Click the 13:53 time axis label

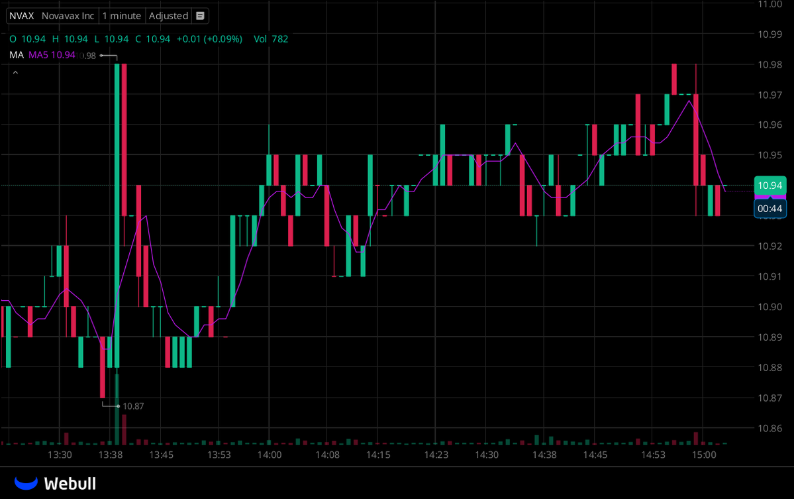pyautogui.click(x=219, y=455)
